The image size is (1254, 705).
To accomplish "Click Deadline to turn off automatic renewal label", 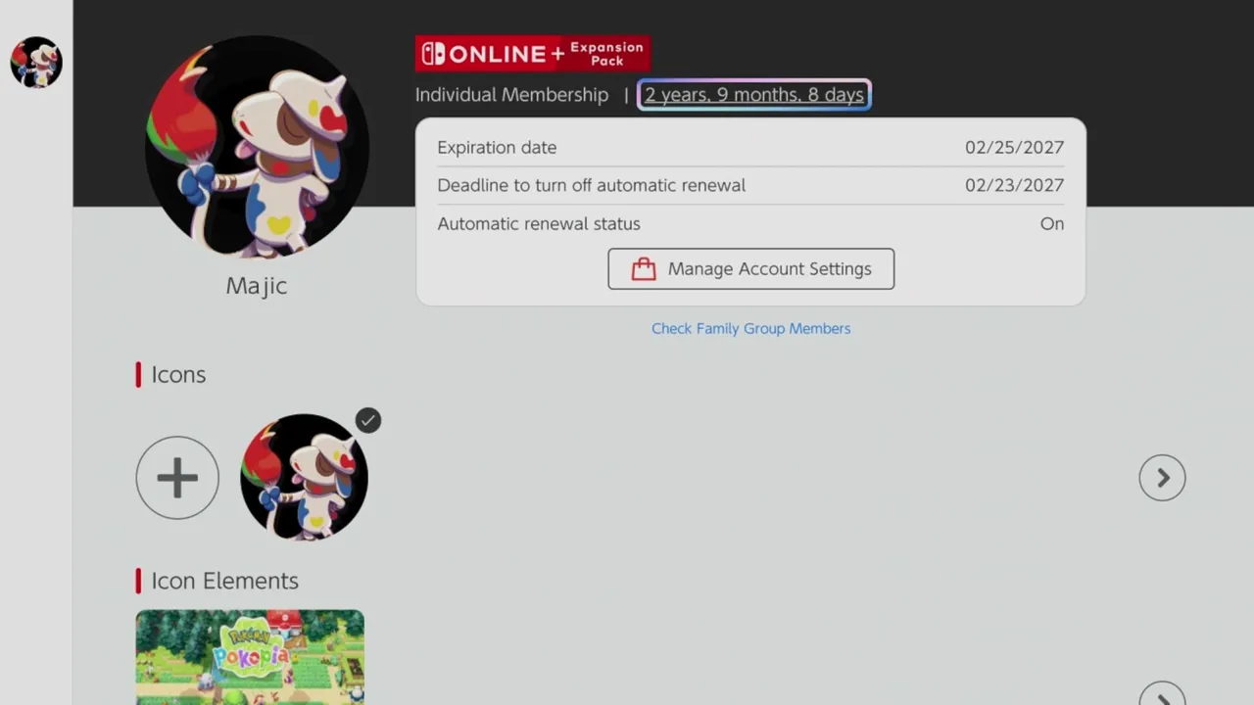I will click(591, 185).
